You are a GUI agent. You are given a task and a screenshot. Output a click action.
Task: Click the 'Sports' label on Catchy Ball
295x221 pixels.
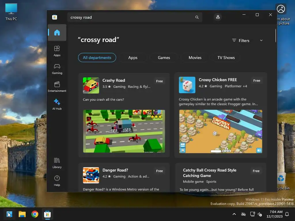tap(211, 182)
